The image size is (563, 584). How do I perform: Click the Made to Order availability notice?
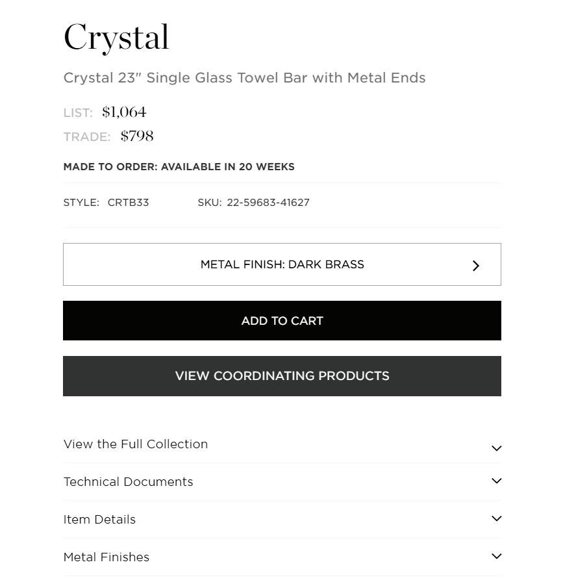coord(179,167)
